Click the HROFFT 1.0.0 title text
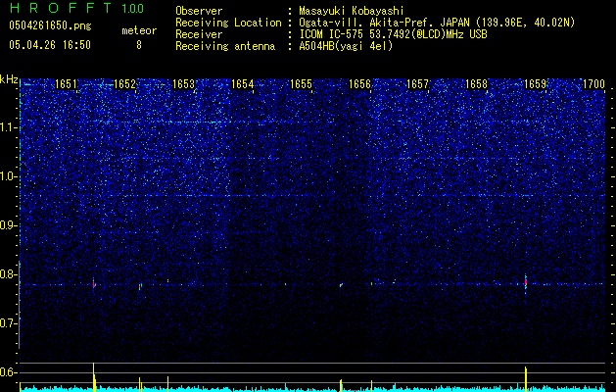The height and width of the screenshot is (392, 616). tap(76, 8)
